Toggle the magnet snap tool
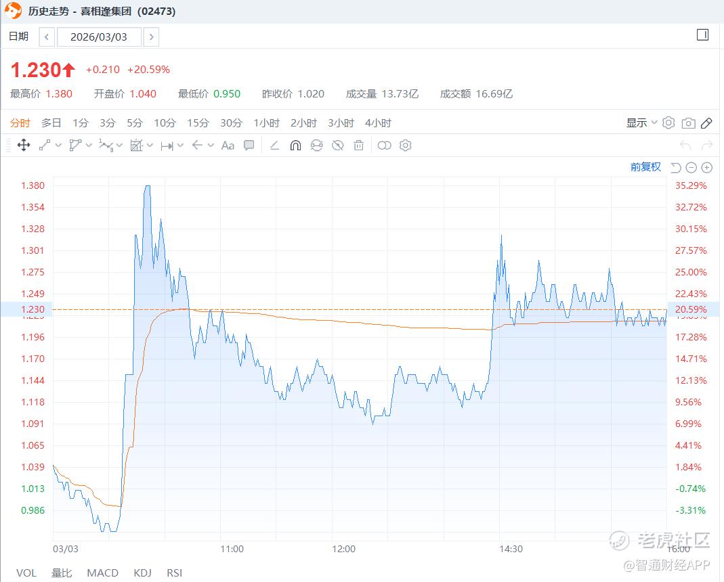The height and width of the screenshot is (582, 724). (295, 145)
